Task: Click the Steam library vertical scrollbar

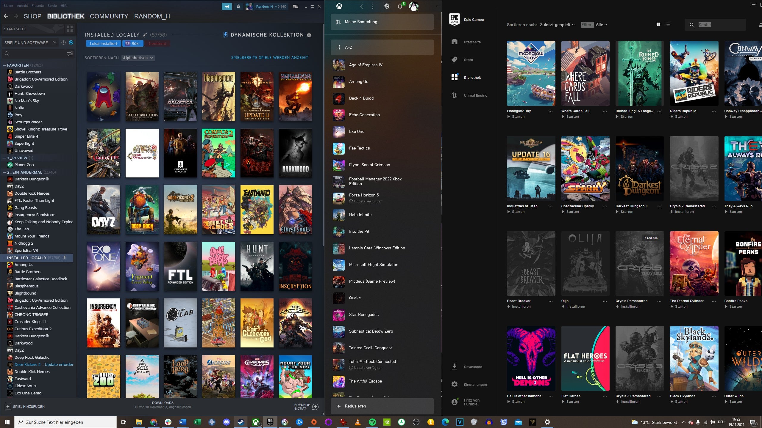Action: pos(323,135)
